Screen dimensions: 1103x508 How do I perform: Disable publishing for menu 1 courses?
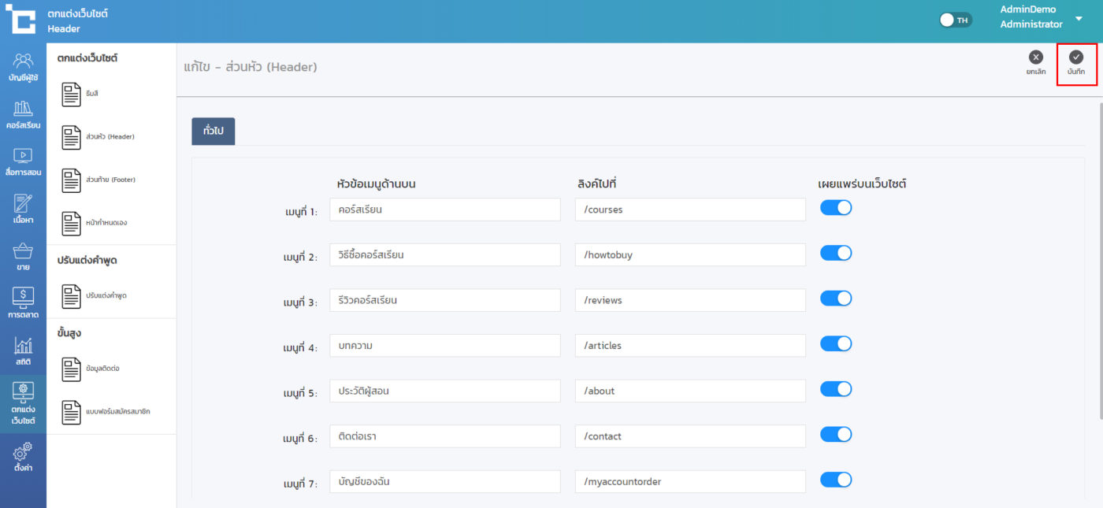[836, 208]
